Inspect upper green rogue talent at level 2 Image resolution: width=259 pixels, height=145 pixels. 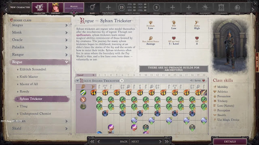pyautogui.click(x=99, y=99)
